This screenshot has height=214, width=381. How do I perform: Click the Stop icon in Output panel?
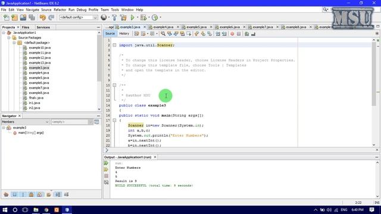click(106, 176)
